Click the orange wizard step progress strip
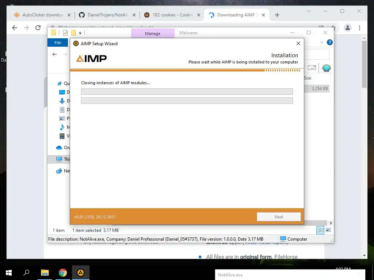The height and width of the screenshot is (280, 374). (x=185, y=70)
